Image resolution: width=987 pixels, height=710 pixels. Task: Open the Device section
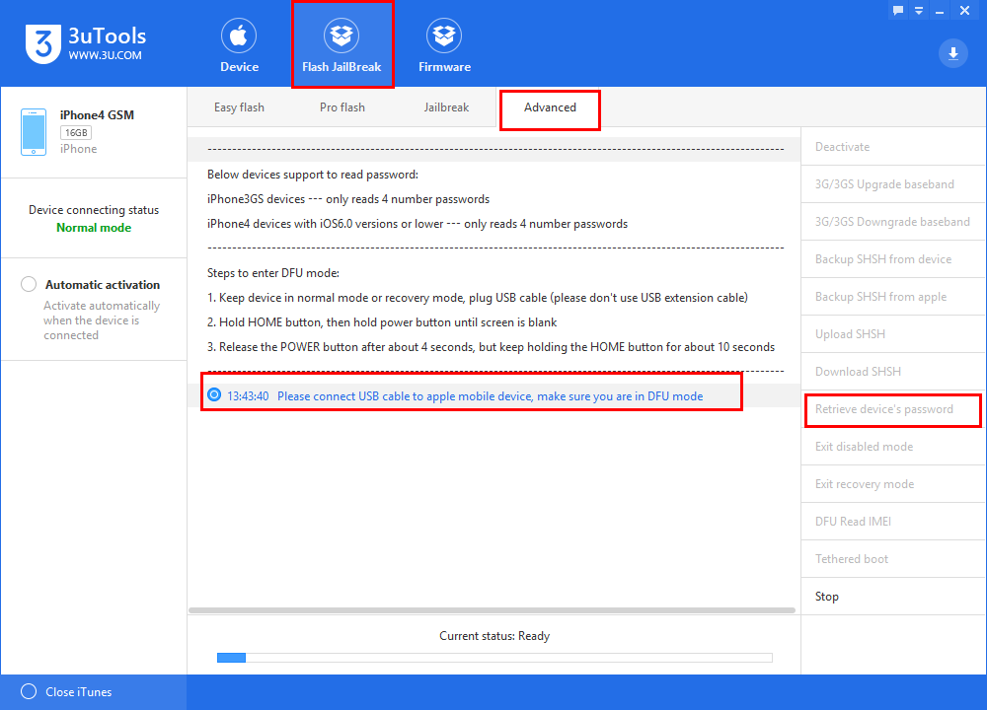coord(239,46)
